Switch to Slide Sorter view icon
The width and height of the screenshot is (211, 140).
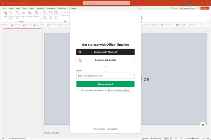point(171,138)
